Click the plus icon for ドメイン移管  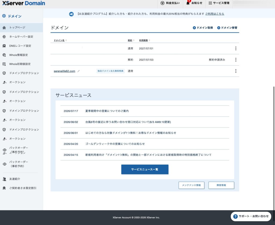[x=219, y=28]
